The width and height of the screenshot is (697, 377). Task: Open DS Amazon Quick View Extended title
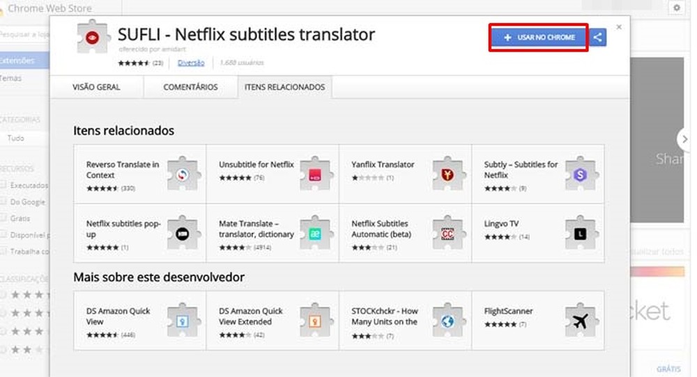point(250,316)
